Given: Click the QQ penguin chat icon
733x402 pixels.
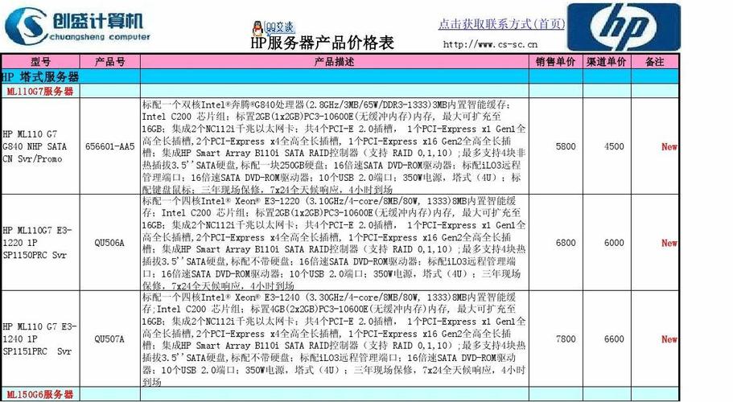Looking at the screenshot, I should pyautogui.click(x=257, y=28).
